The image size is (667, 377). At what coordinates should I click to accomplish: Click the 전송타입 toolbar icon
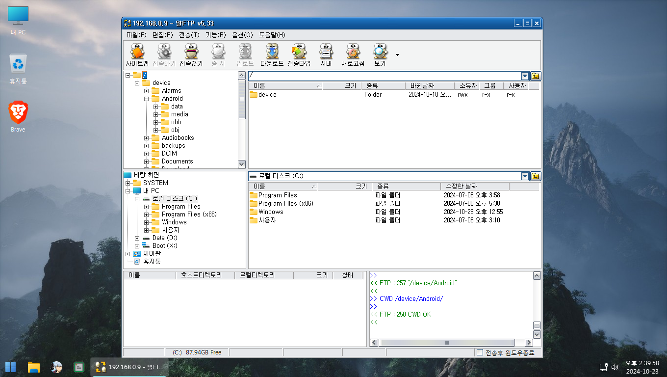(299, 55)
